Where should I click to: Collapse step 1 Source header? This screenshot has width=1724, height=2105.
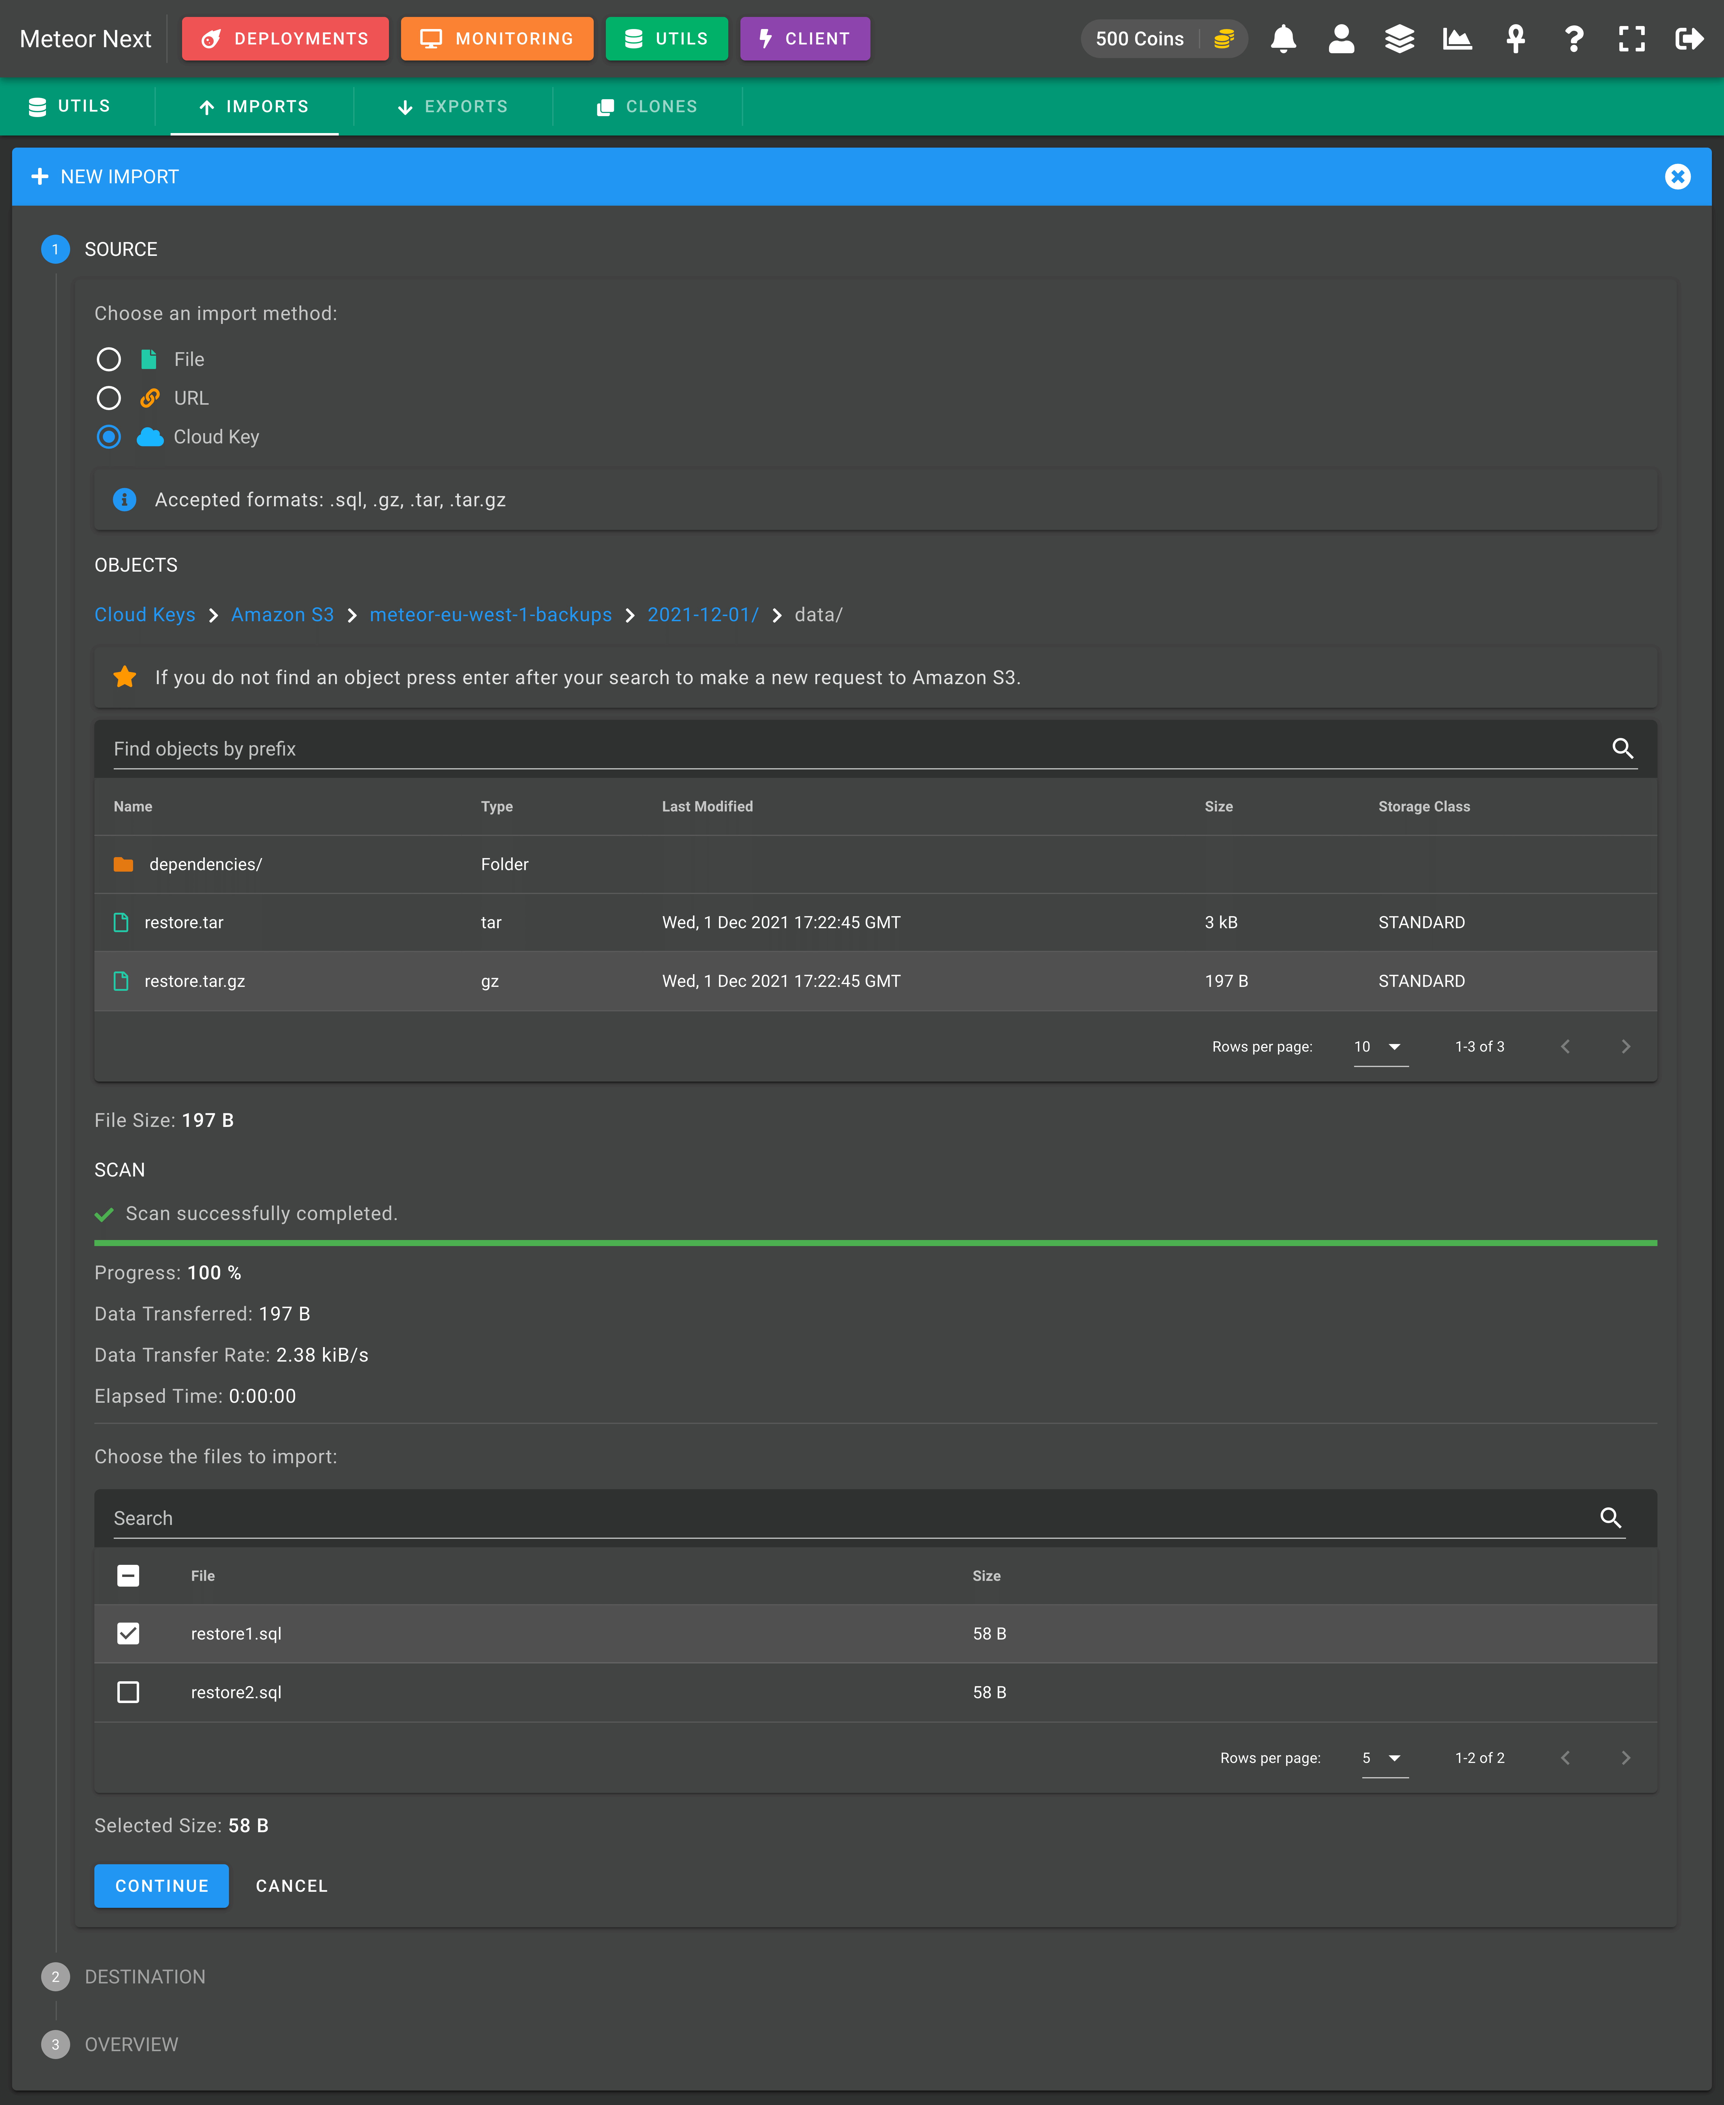99,249
